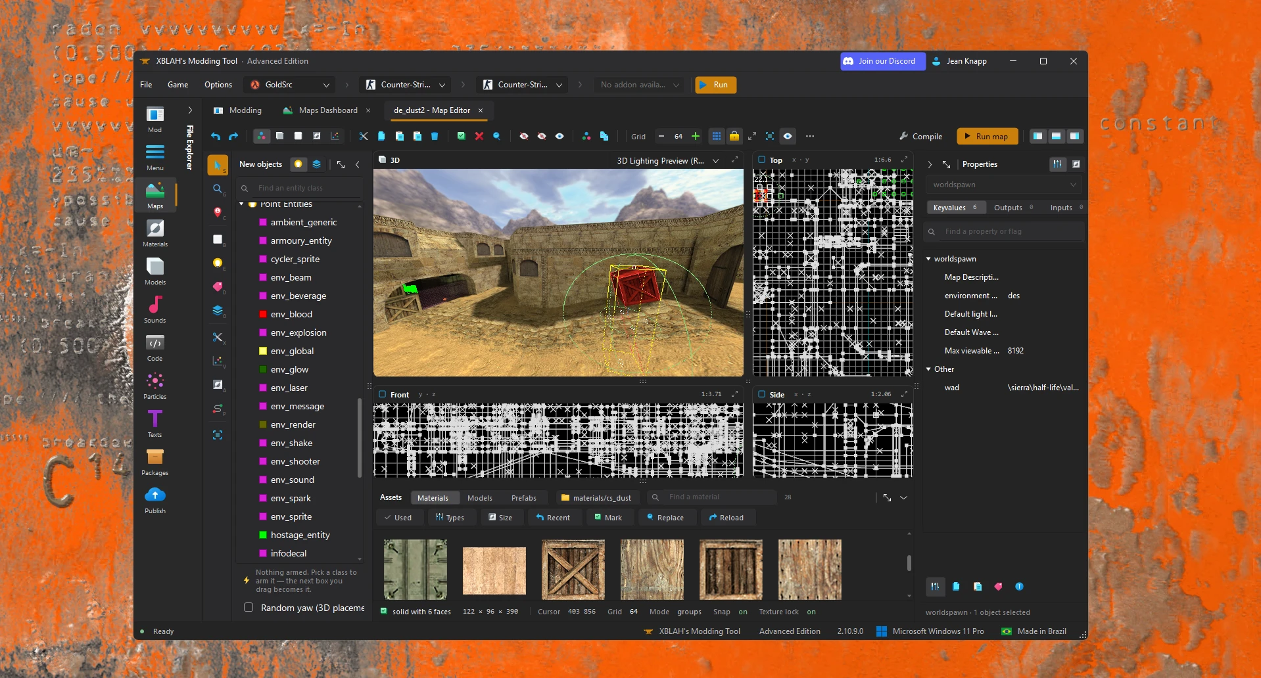
Task: Open Materials in left sidebar
Action: 155,233
